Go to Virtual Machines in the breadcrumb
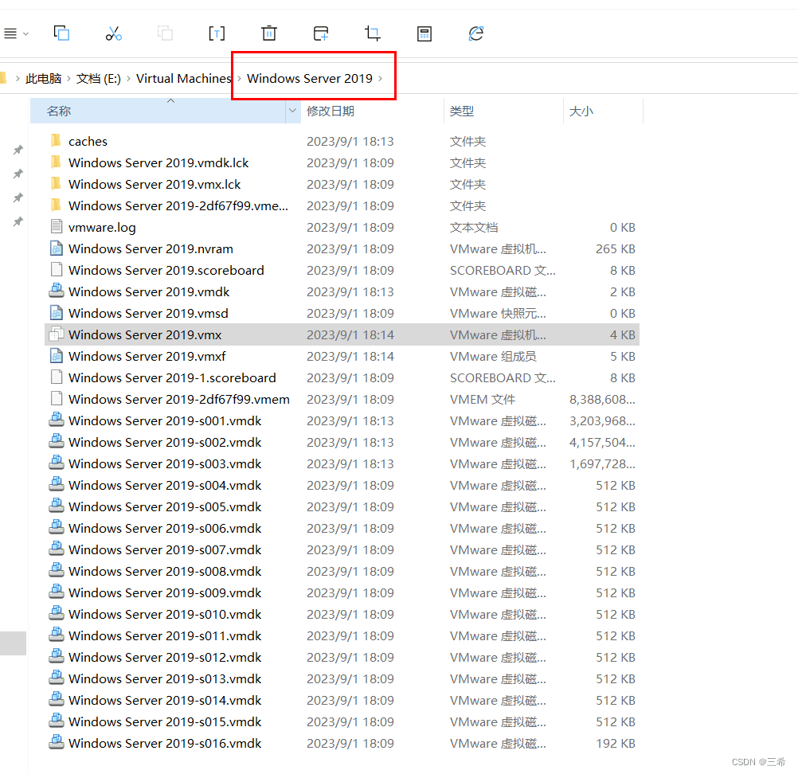The width and height of the screenshot is (798, 774). (x=184, y=78)
